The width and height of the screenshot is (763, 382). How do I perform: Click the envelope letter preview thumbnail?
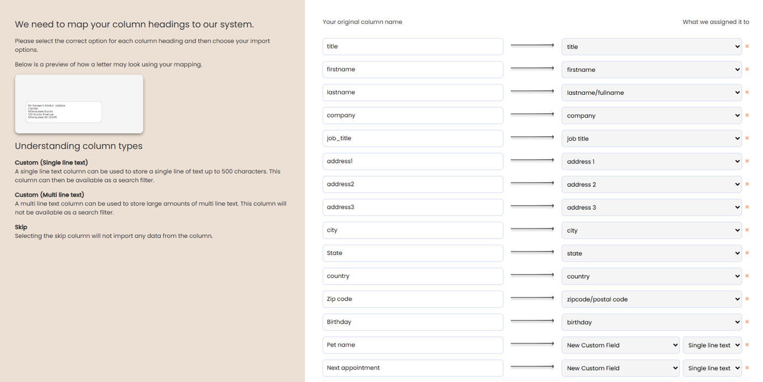click(79, 104)
